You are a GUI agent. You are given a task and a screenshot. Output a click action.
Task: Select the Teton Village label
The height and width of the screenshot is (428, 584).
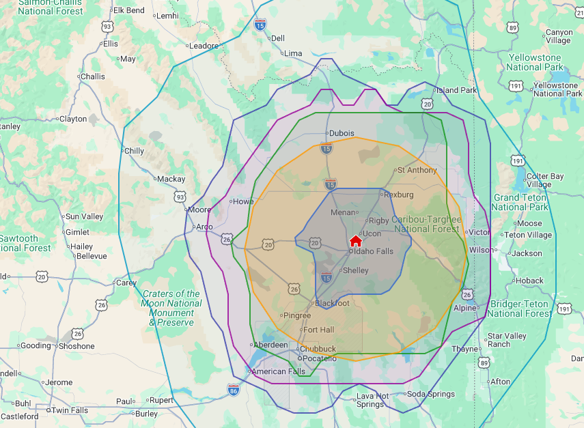528,235
